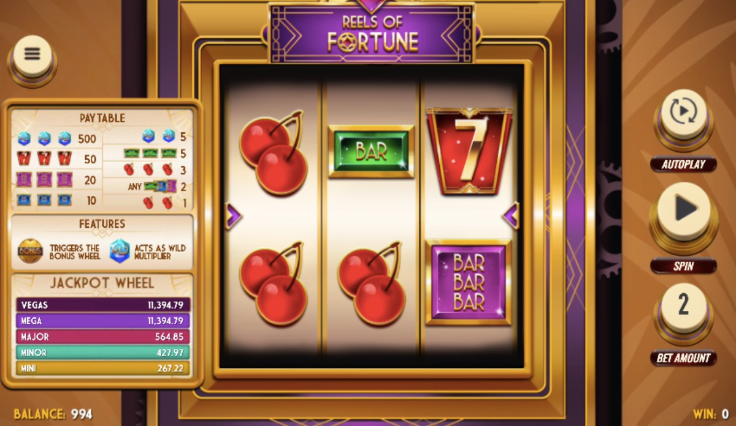
Task: Click the Minor jackpot row
Action: [103, 353]
